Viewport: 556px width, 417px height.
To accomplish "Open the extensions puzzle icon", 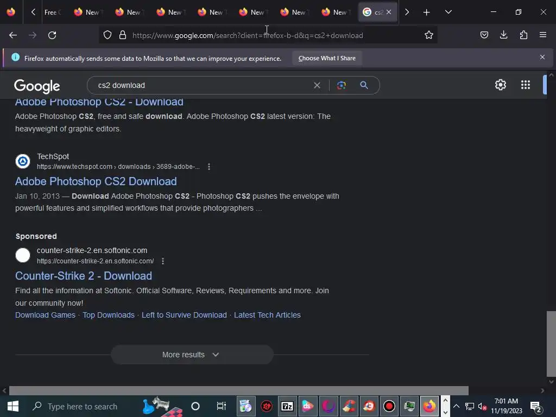I will tap(523, 35).
